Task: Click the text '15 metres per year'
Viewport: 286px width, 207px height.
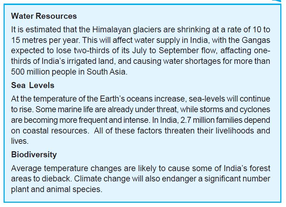Action: (45, 40)
